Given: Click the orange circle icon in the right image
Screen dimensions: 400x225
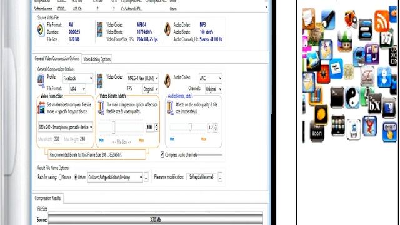Looking at the screenshot, I should coord(321,114).
